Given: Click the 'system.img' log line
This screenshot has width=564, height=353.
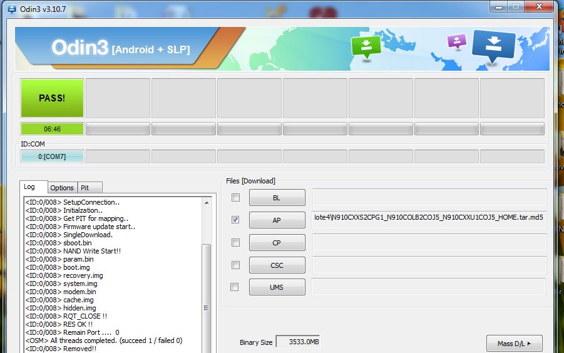Looking at the screenshot, I should 61,284.
